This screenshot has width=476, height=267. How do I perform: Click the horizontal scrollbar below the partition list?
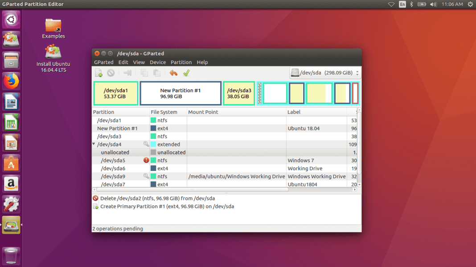[223, 190]
